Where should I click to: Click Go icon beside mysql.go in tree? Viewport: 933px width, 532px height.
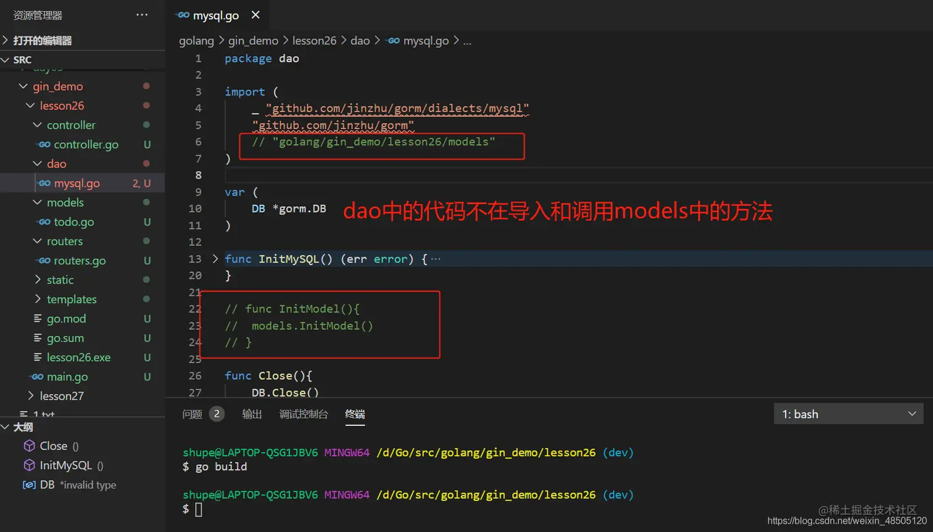(44, 183)
